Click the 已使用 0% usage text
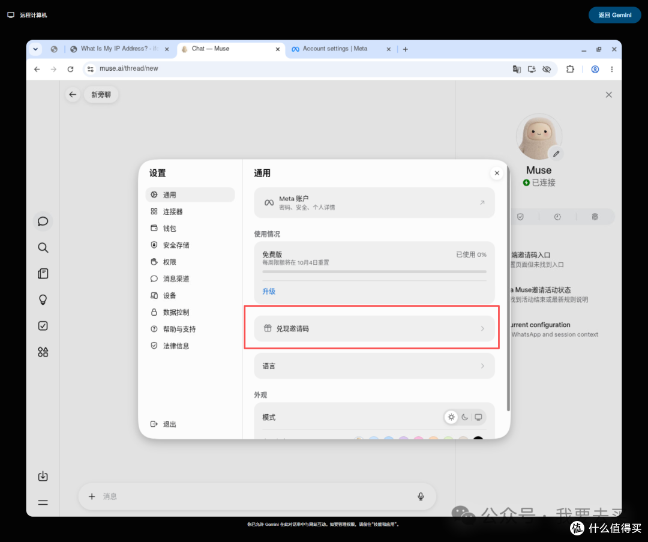 (471, 254)
